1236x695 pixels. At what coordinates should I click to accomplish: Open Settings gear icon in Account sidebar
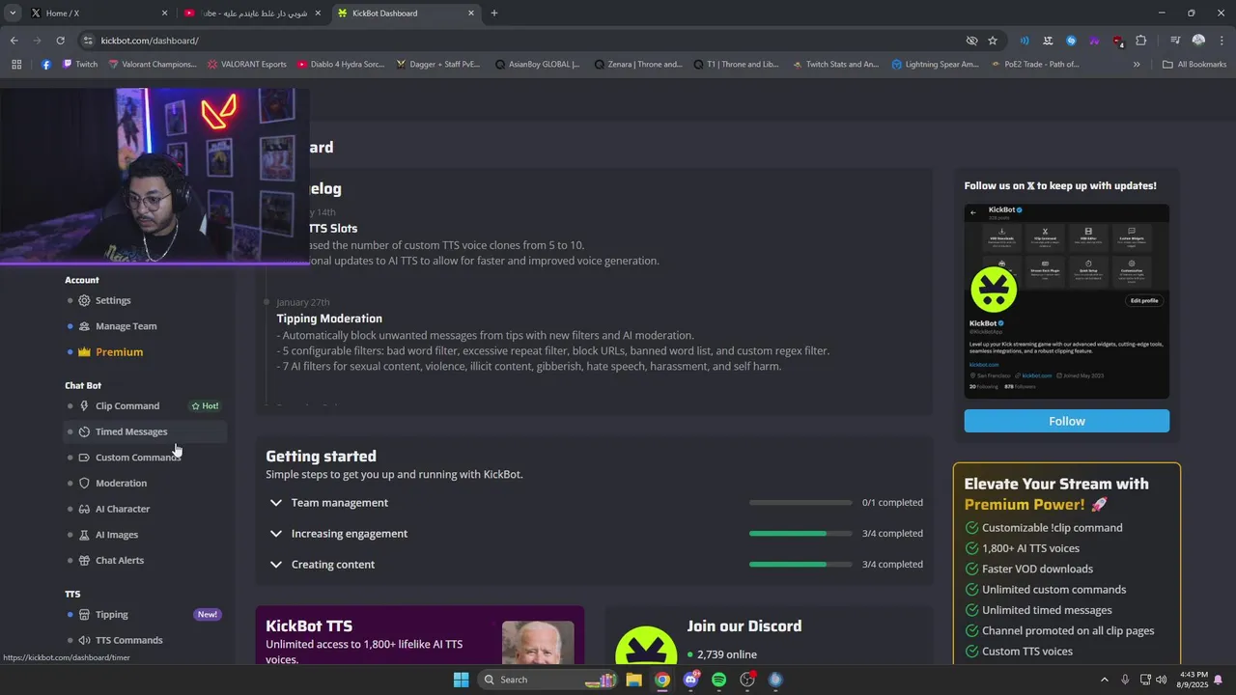84,300
